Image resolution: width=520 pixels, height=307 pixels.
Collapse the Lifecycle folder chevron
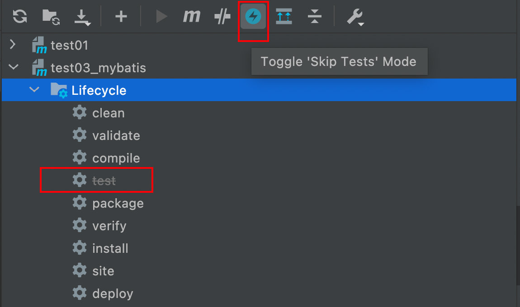[x=34, y=89]
